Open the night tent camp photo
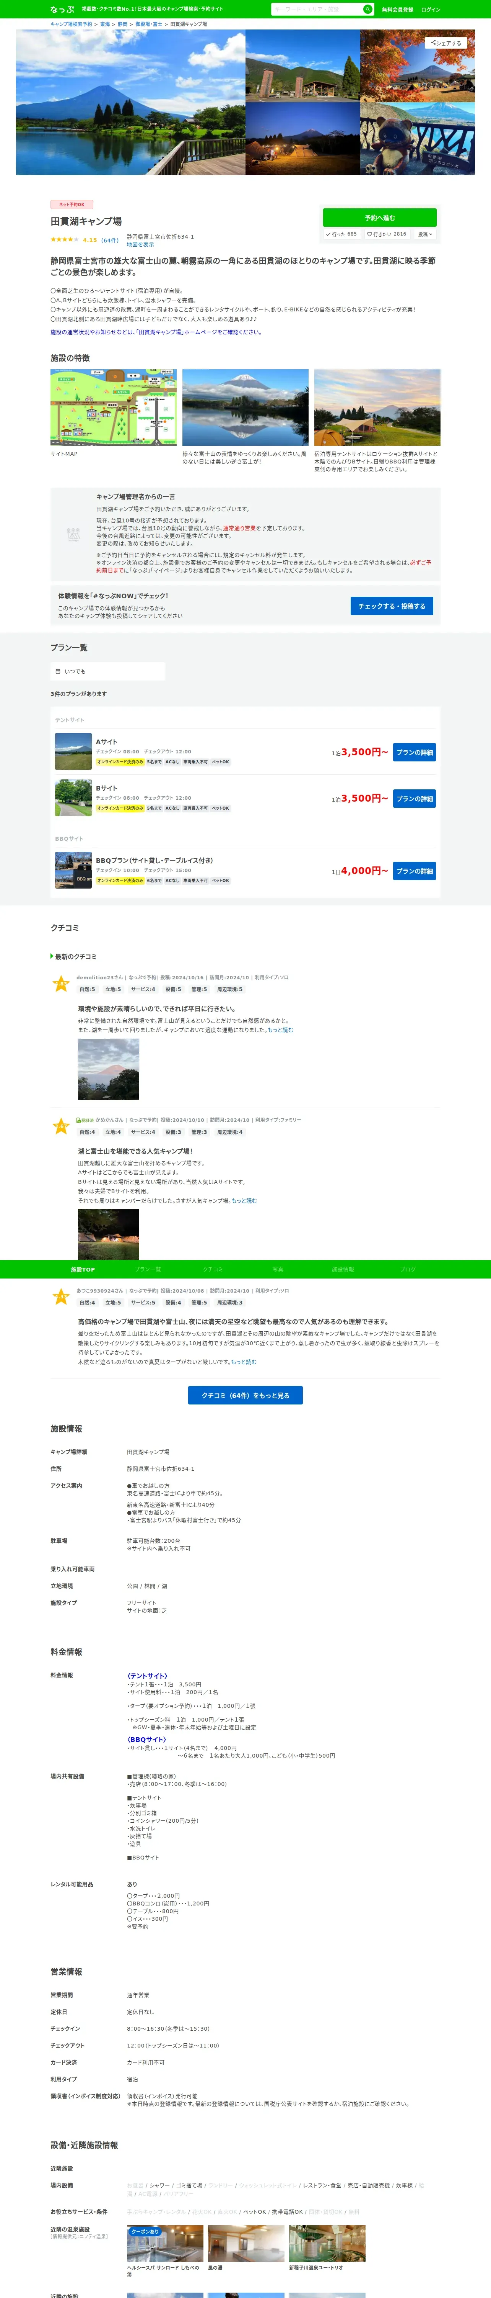 coord(303,138)
